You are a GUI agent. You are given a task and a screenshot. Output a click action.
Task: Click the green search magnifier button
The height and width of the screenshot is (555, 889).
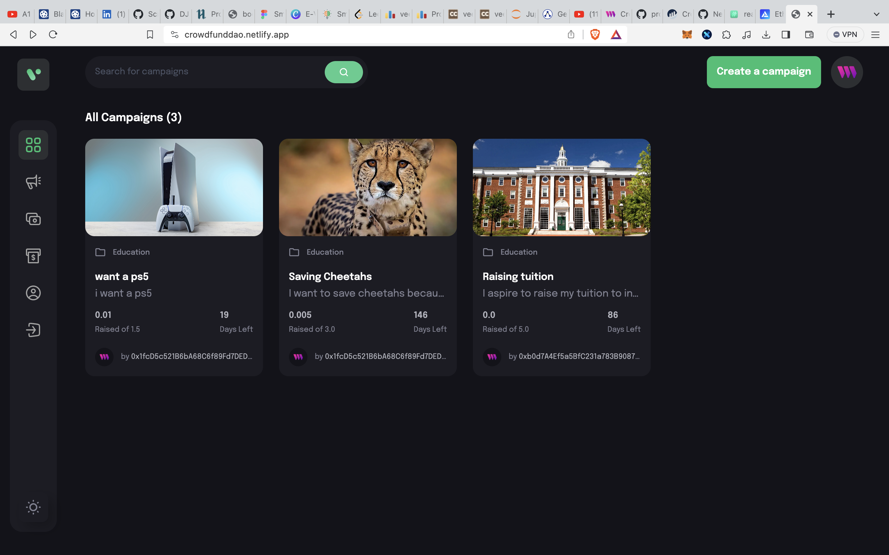(x=344, y=72)
